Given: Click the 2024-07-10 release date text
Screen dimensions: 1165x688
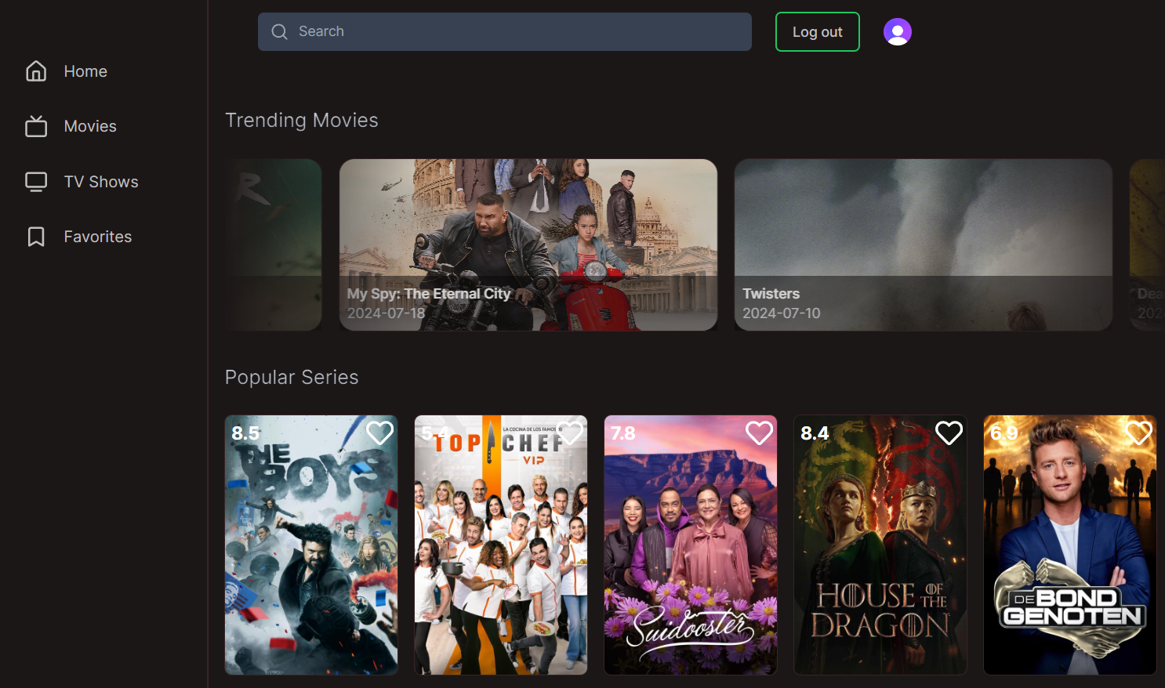Looking at the screenshot, I should tap(782, 313).
